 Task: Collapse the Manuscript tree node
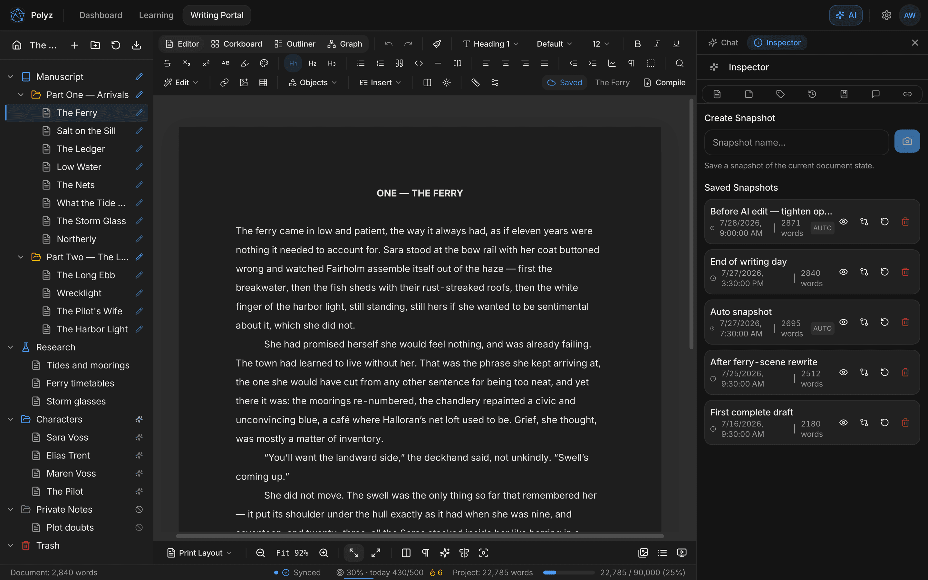coord(10,77)
